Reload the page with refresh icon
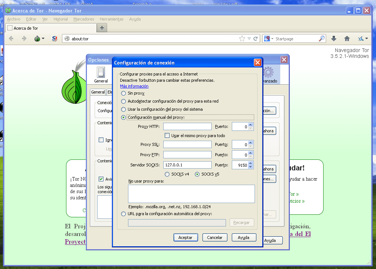376x269 pixels. [x=256, y=38]
